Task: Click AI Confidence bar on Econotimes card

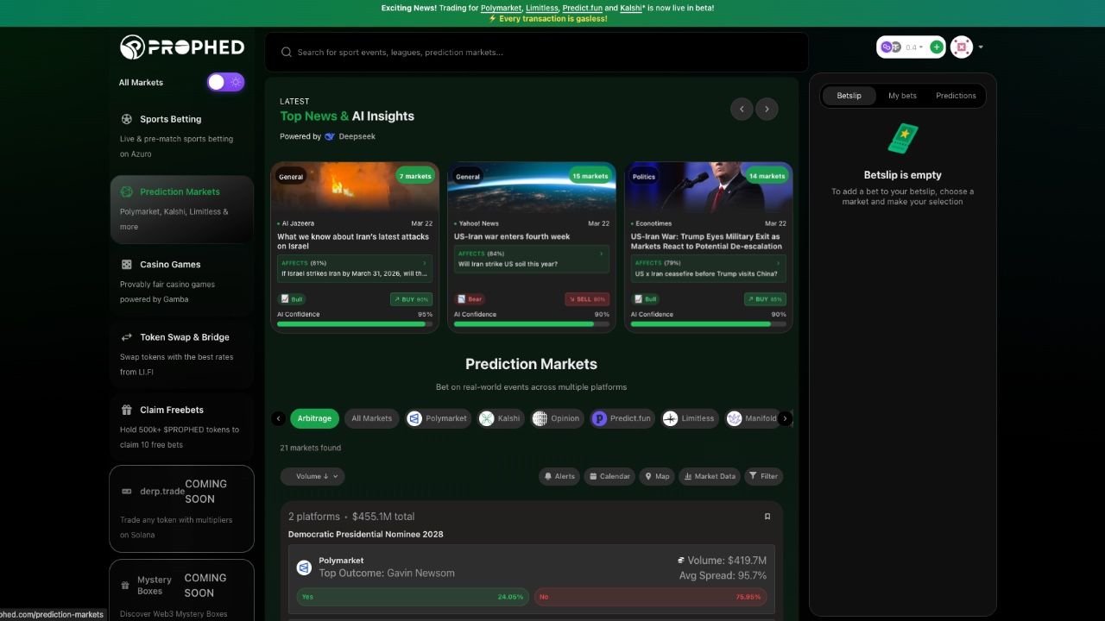Action: [x=709, y=324]
